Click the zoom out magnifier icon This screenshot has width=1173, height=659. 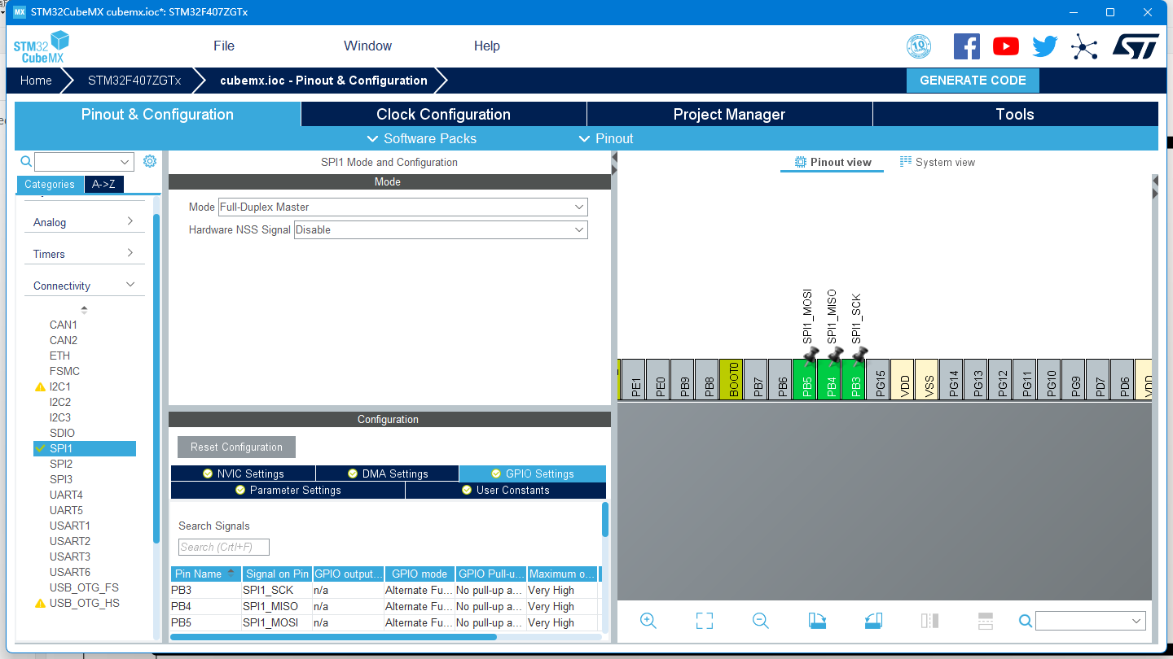tap(761, 621)
